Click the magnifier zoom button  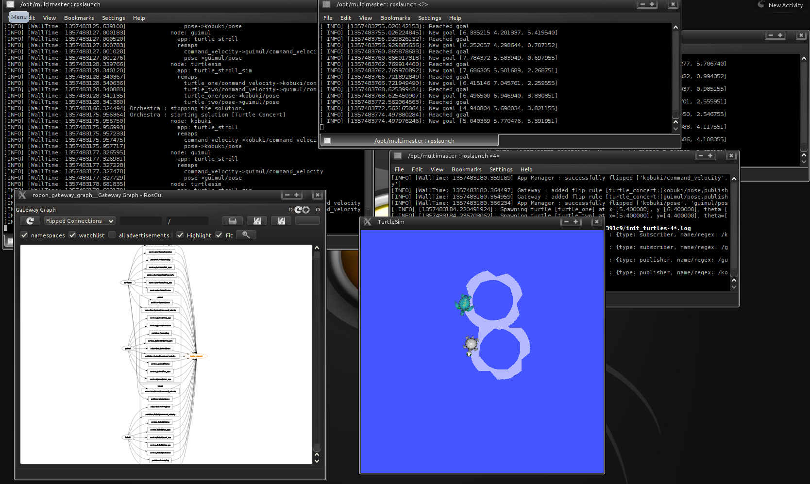coord(246,235)
